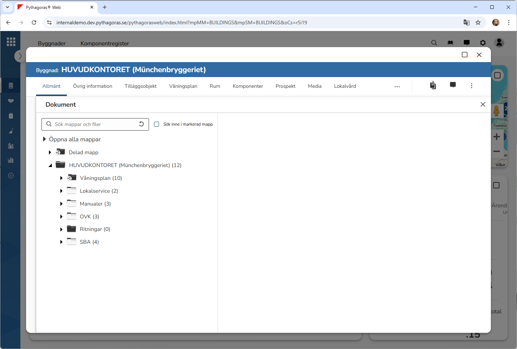
Task: Enable 'Sök inne i markerad mapp' checkbox
Action: 156,124
